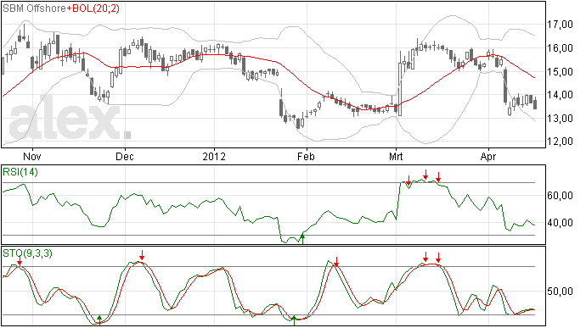Click the February green buy arrow in STO panel

click(294, 320)
